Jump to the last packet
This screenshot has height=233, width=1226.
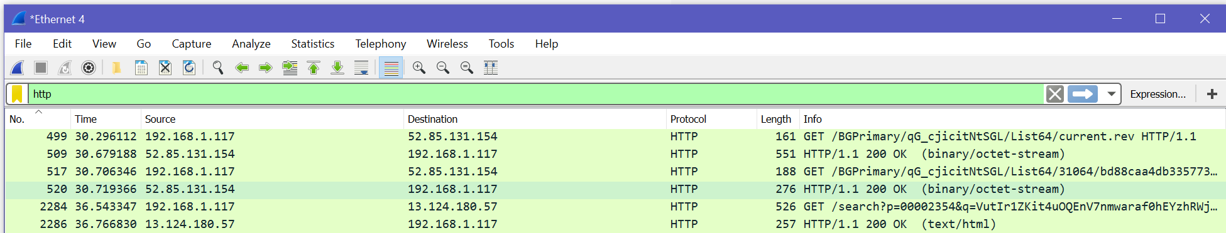(337, 68)
